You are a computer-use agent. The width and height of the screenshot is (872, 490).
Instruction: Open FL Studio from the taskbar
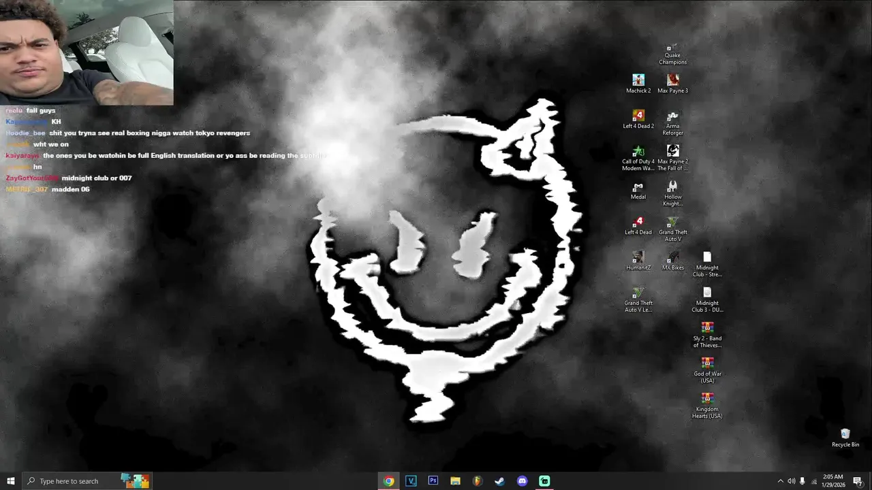pos(477,481)
